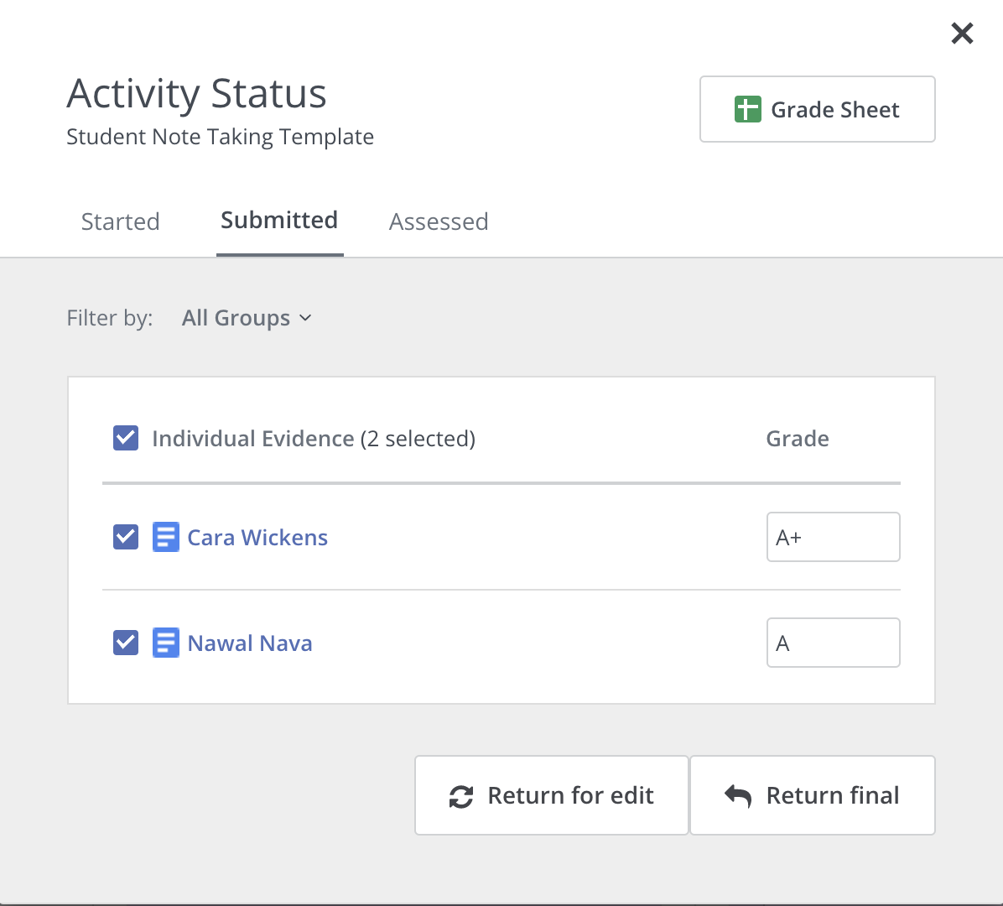Click the Grade column header
This screenshot has width=1003, height=906.
click(797, 438)
